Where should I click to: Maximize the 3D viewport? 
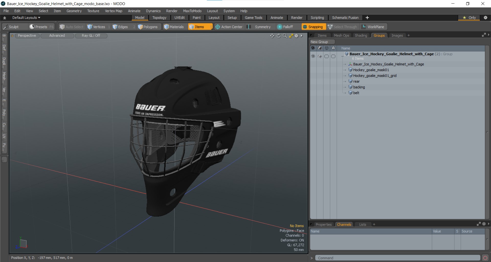[291, 36]
